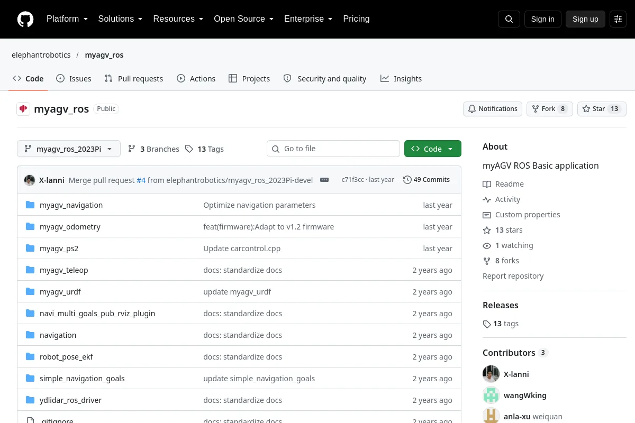Click the simple_navigation_goals folder icon
The height and width of the screenshot is (423, 635).
tap(30, 379)
